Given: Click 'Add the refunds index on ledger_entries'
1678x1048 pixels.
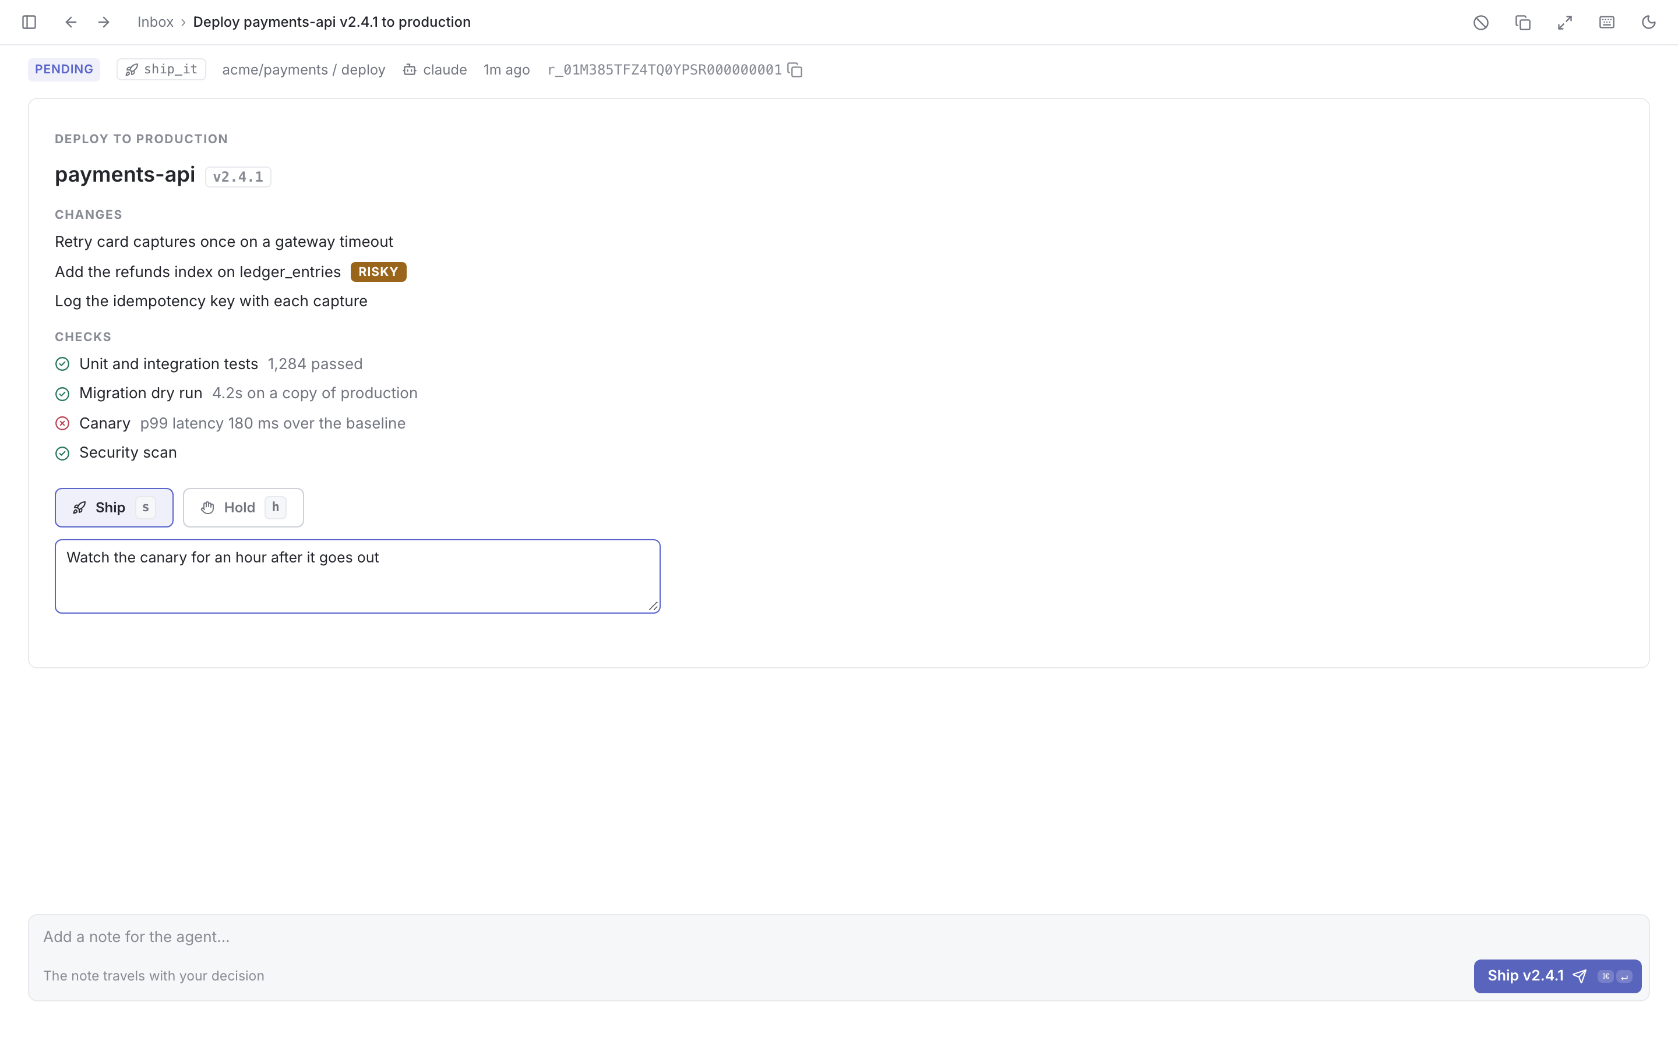Looking at the screenshot, I should click(x=198, y=272).
